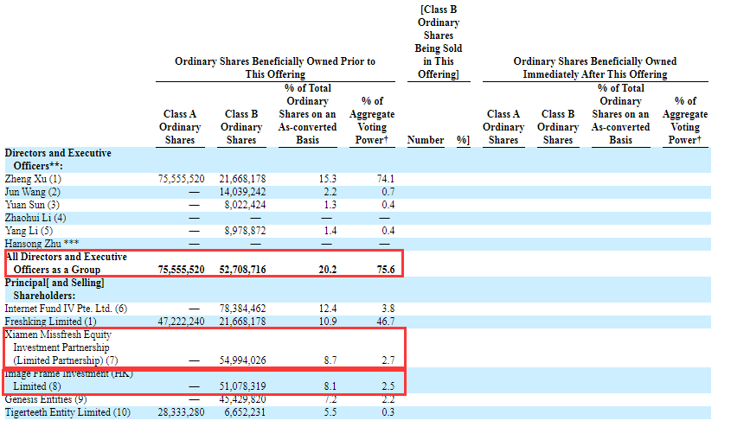Image resolution: width=750 pixels, height=427 pixels.
Task: Select Internet Fund IV Pte. Ltd. entry
Action: [x=66, y=309]
